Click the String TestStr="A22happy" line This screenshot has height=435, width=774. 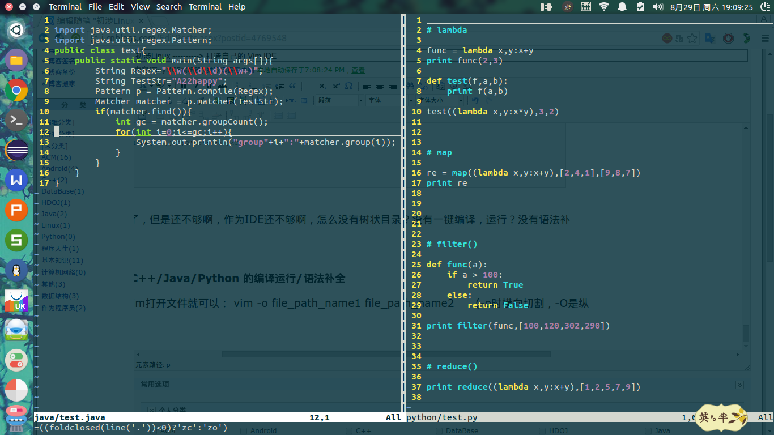[161, 81]
